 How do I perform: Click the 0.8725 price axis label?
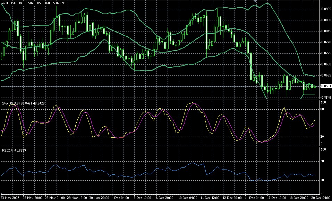point(326,53)
